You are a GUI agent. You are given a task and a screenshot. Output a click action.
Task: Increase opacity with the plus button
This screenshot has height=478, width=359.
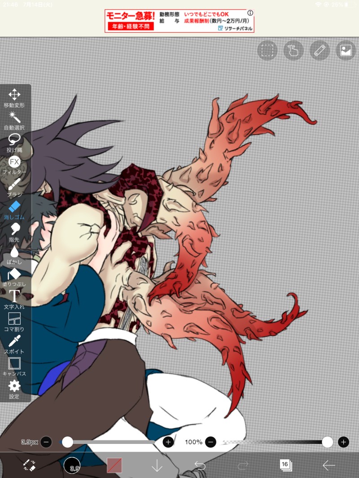(343, 442)
